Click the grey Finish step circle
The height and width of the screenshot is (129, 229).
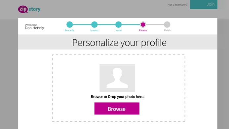point(167,24)
